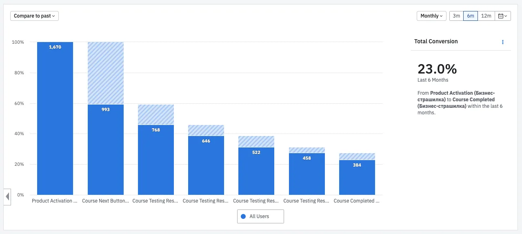Open Total Conversion three-dot menu

tap(503, 42)
